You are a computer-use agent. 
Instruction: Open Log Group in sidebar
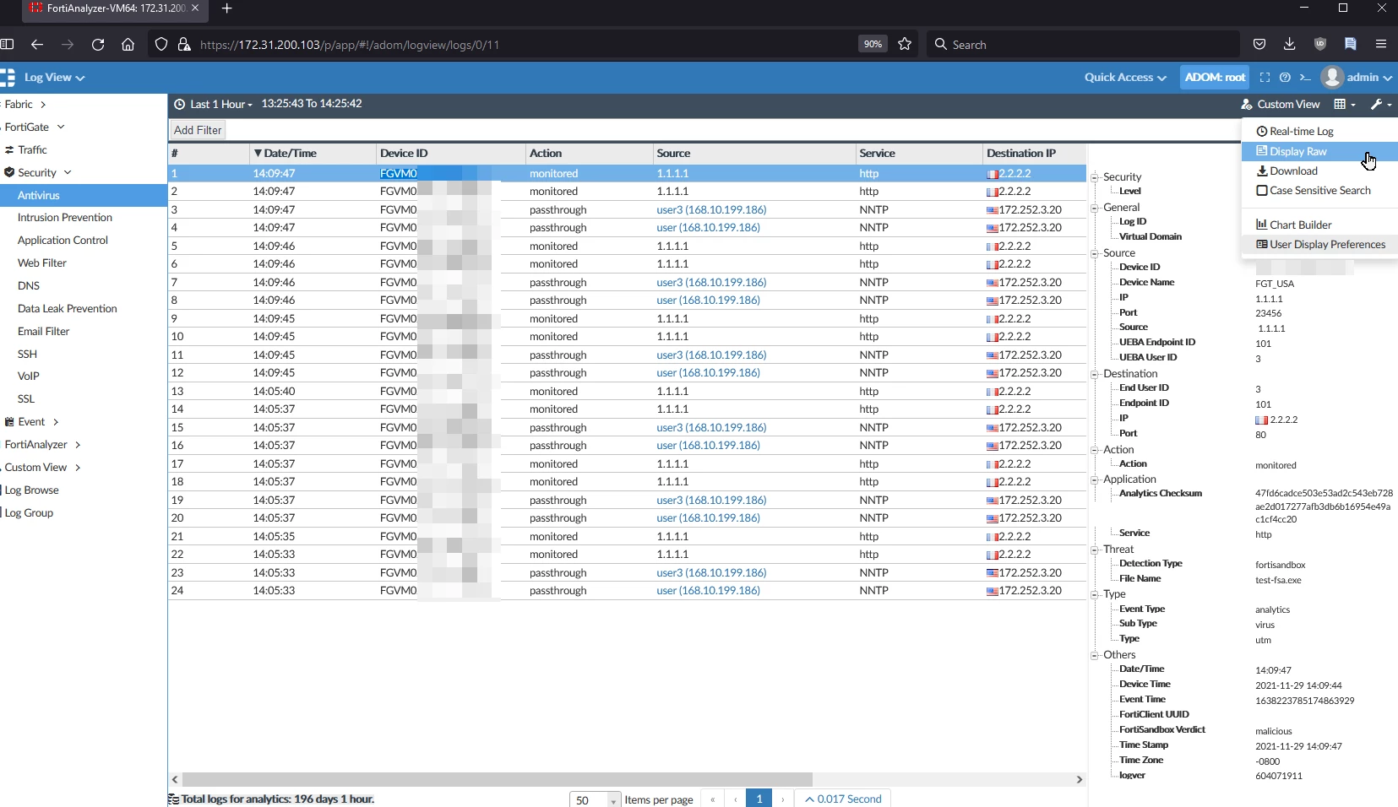30,512
